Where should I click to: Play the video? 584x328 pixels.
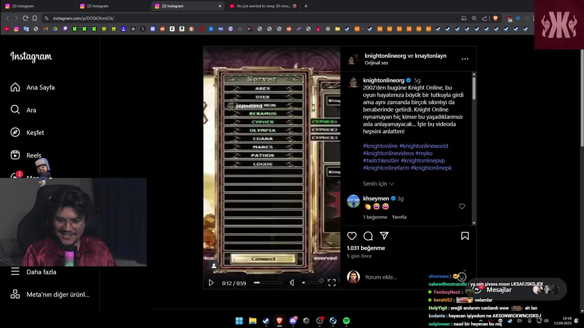point(211,283)
